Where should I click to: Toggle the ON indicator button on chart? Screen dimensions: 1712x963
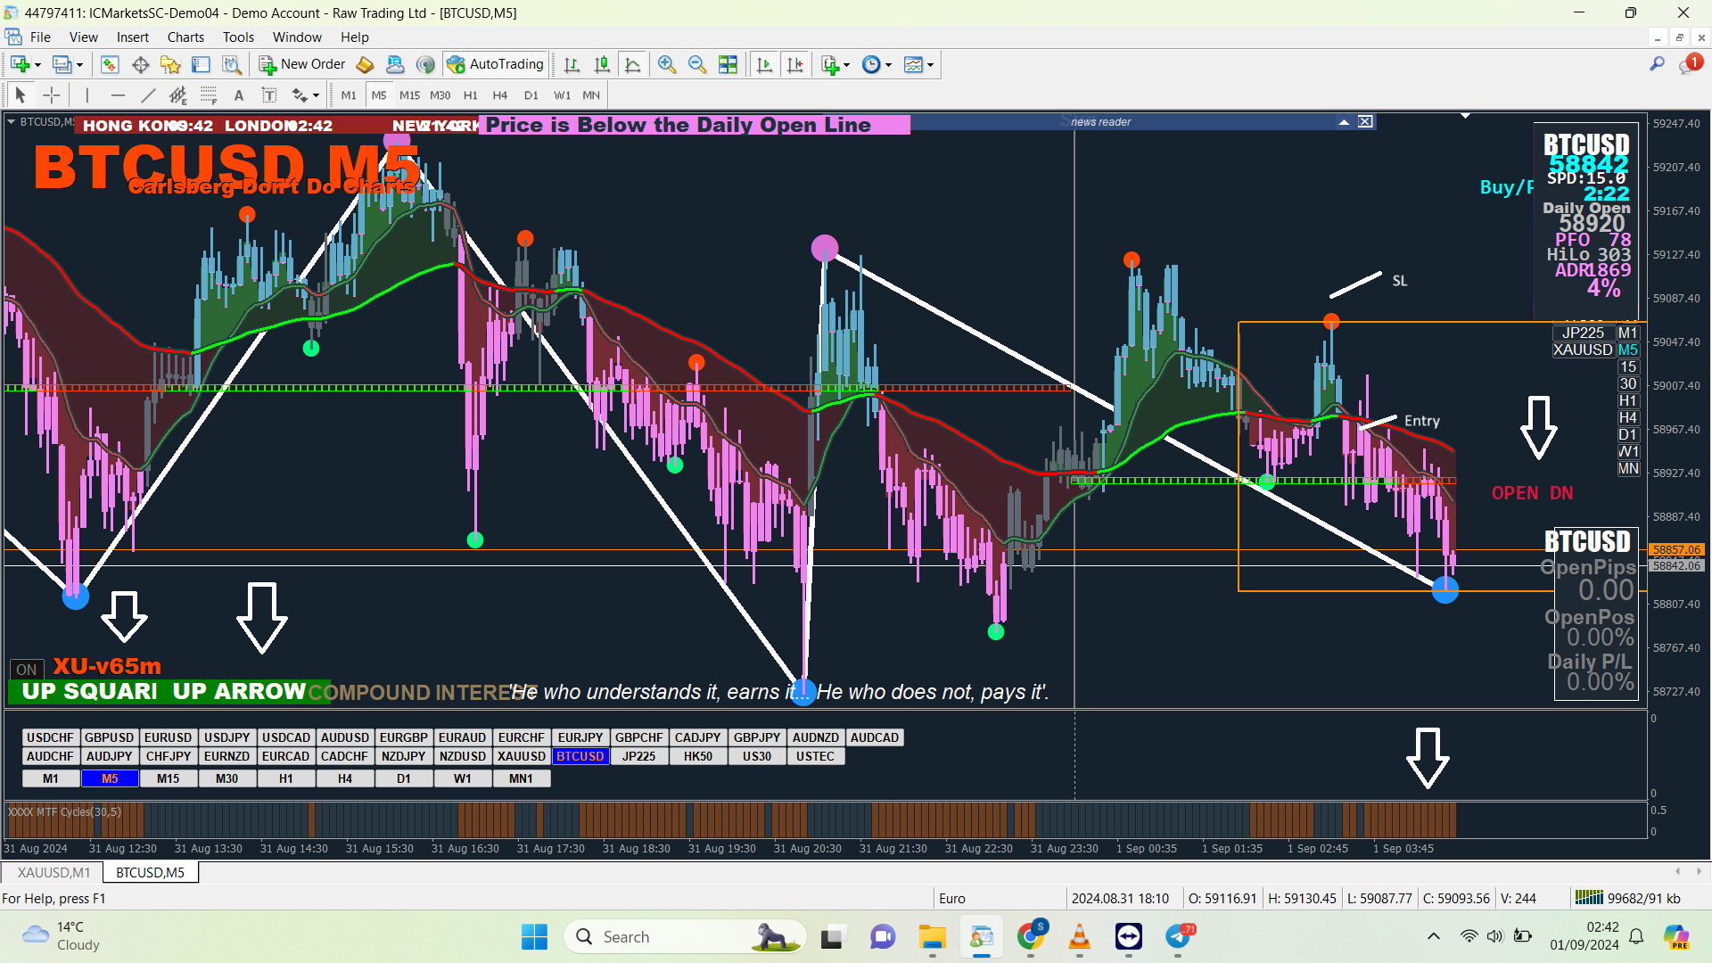pyautogui.click(x=26, y=670)
